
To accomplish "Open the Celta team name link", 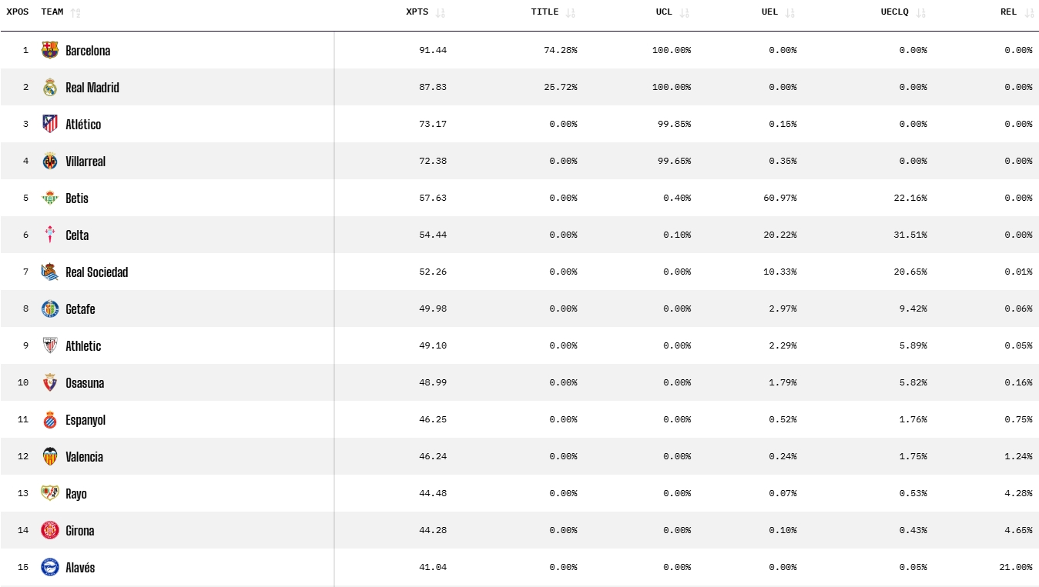I will pyautogui.click(x=77, y=235).
